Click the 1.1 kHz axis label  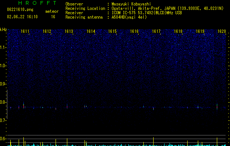(x=3, y=47)
